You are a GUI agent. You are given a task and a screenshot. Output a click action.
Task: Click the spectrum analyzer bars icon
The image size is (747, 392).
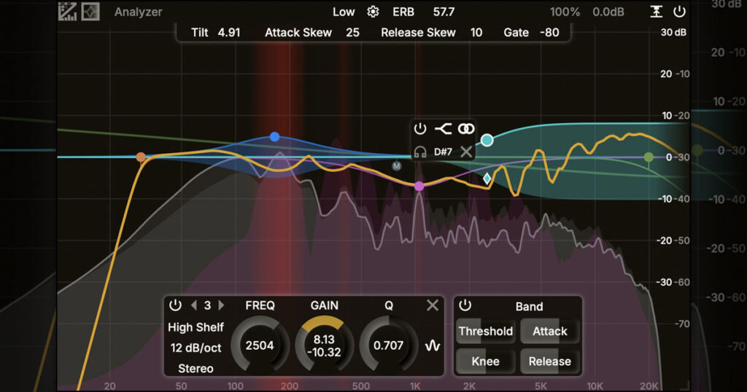click(x=67, y=12)
